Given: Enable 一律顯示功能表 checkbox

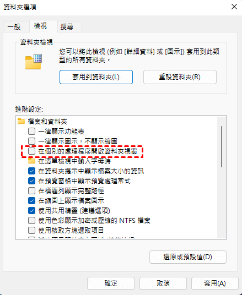Looking at the screenshot, I should pos(31,132).
